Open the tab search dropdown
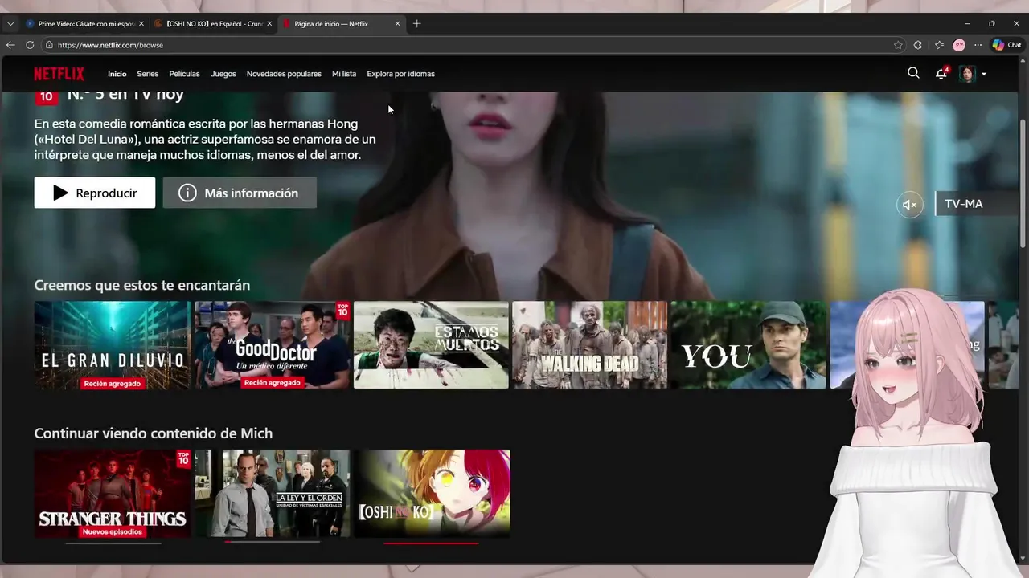Screen dimensions: 1029x578 pyautogui.click(x=10, y=24)
